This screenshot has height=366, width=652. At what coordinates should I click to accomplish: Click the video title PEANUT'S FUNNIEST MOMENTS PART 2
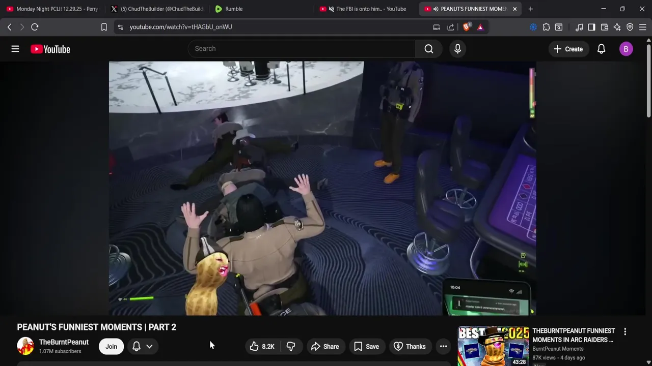(x=97, y=327)
